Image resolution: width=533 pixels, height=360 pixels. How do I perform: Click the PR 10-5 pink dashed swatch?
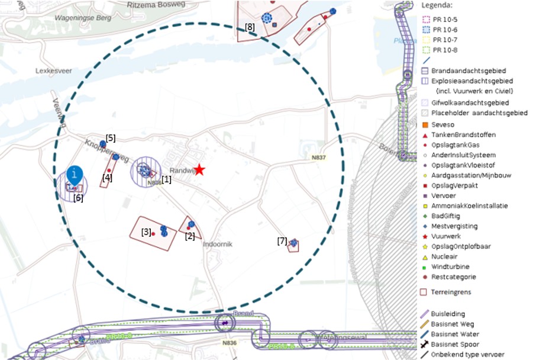426,20
